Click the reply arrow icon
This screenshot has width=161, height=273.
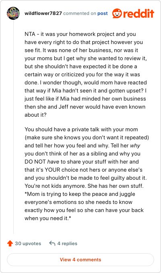(x=52, y=243)
